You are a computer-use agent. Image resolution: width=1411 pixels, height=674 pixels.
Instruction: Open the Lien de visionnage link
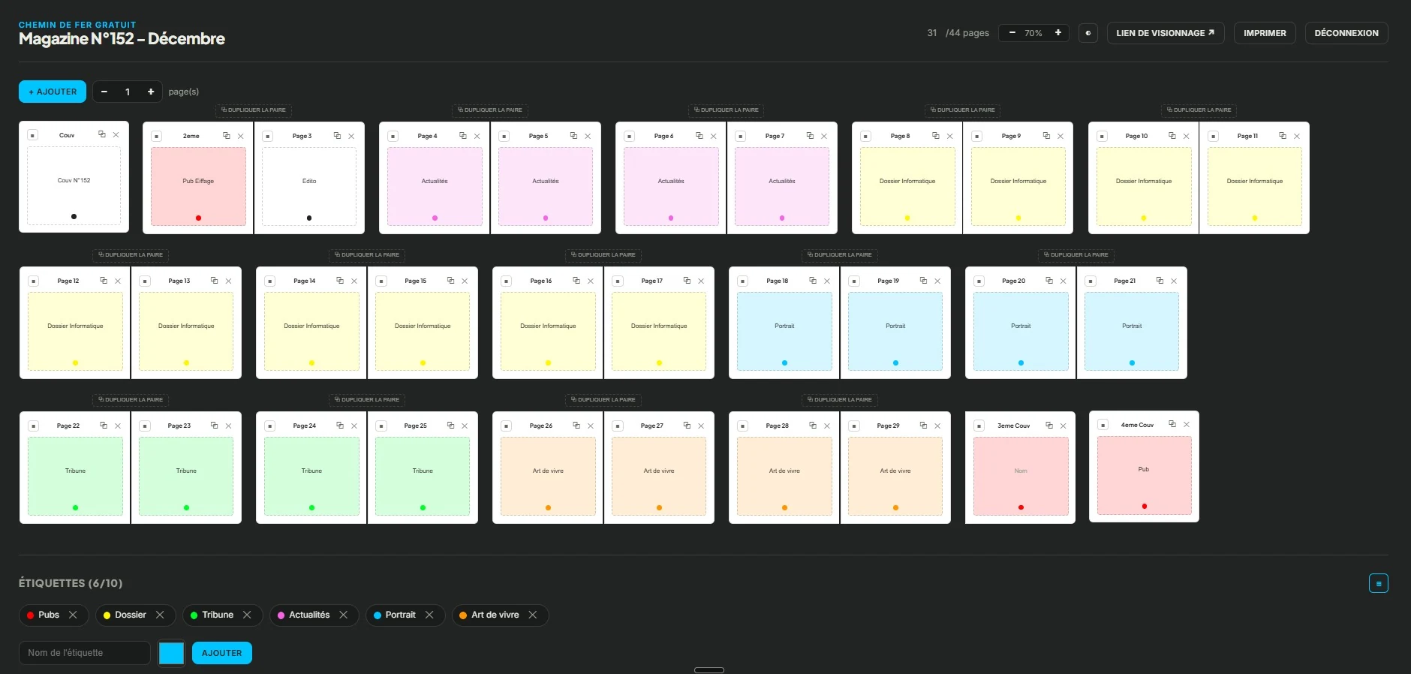tap(1166, 33)
